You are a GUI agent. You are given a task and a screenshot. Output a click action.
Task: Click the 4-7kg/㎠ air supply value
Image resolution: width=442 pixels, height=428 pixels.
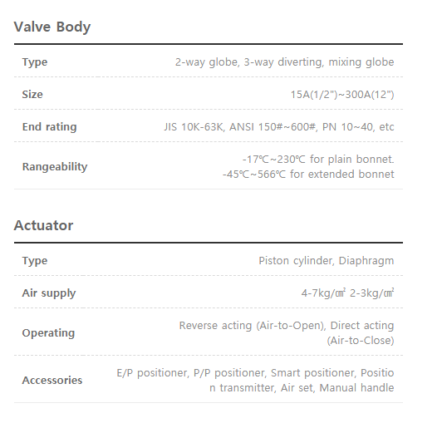tap(323, 293)
